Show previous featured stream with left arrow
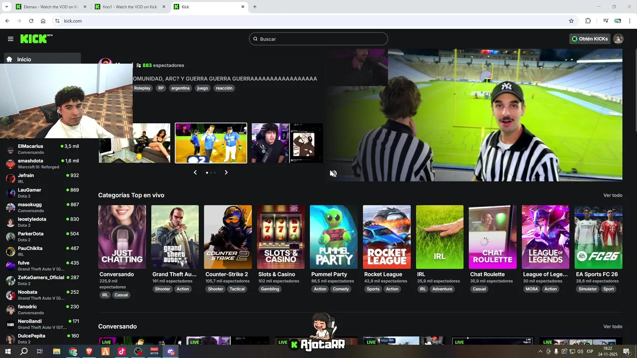 [x=195, y=173]
